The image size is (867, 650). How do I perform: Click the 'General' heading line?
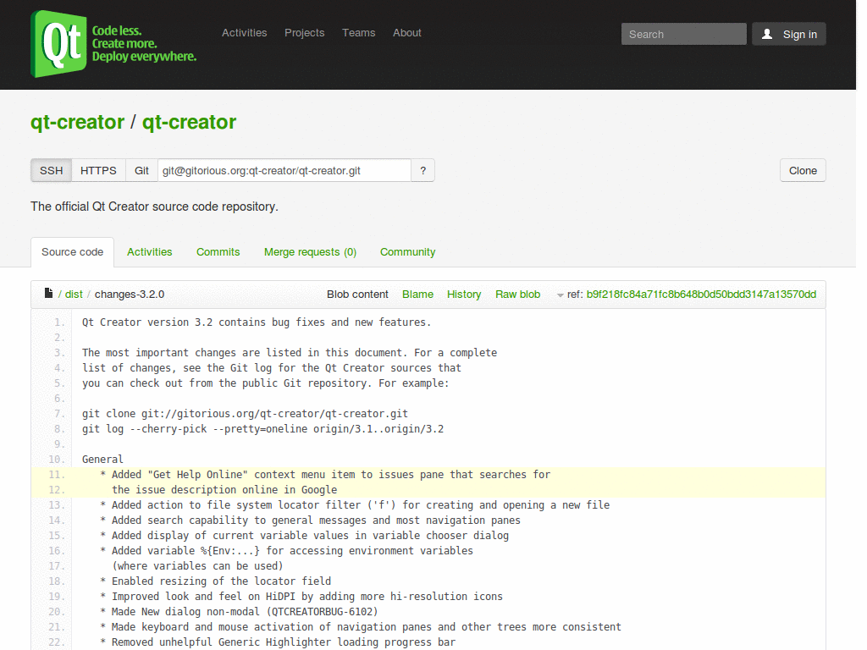[102, 460]
